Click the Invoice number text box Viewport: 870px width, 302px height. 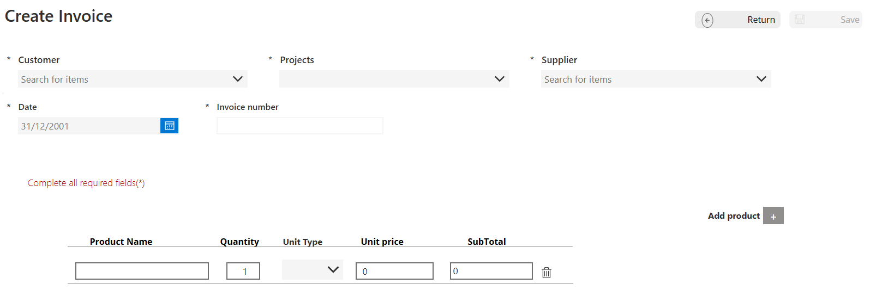point(300,126)
